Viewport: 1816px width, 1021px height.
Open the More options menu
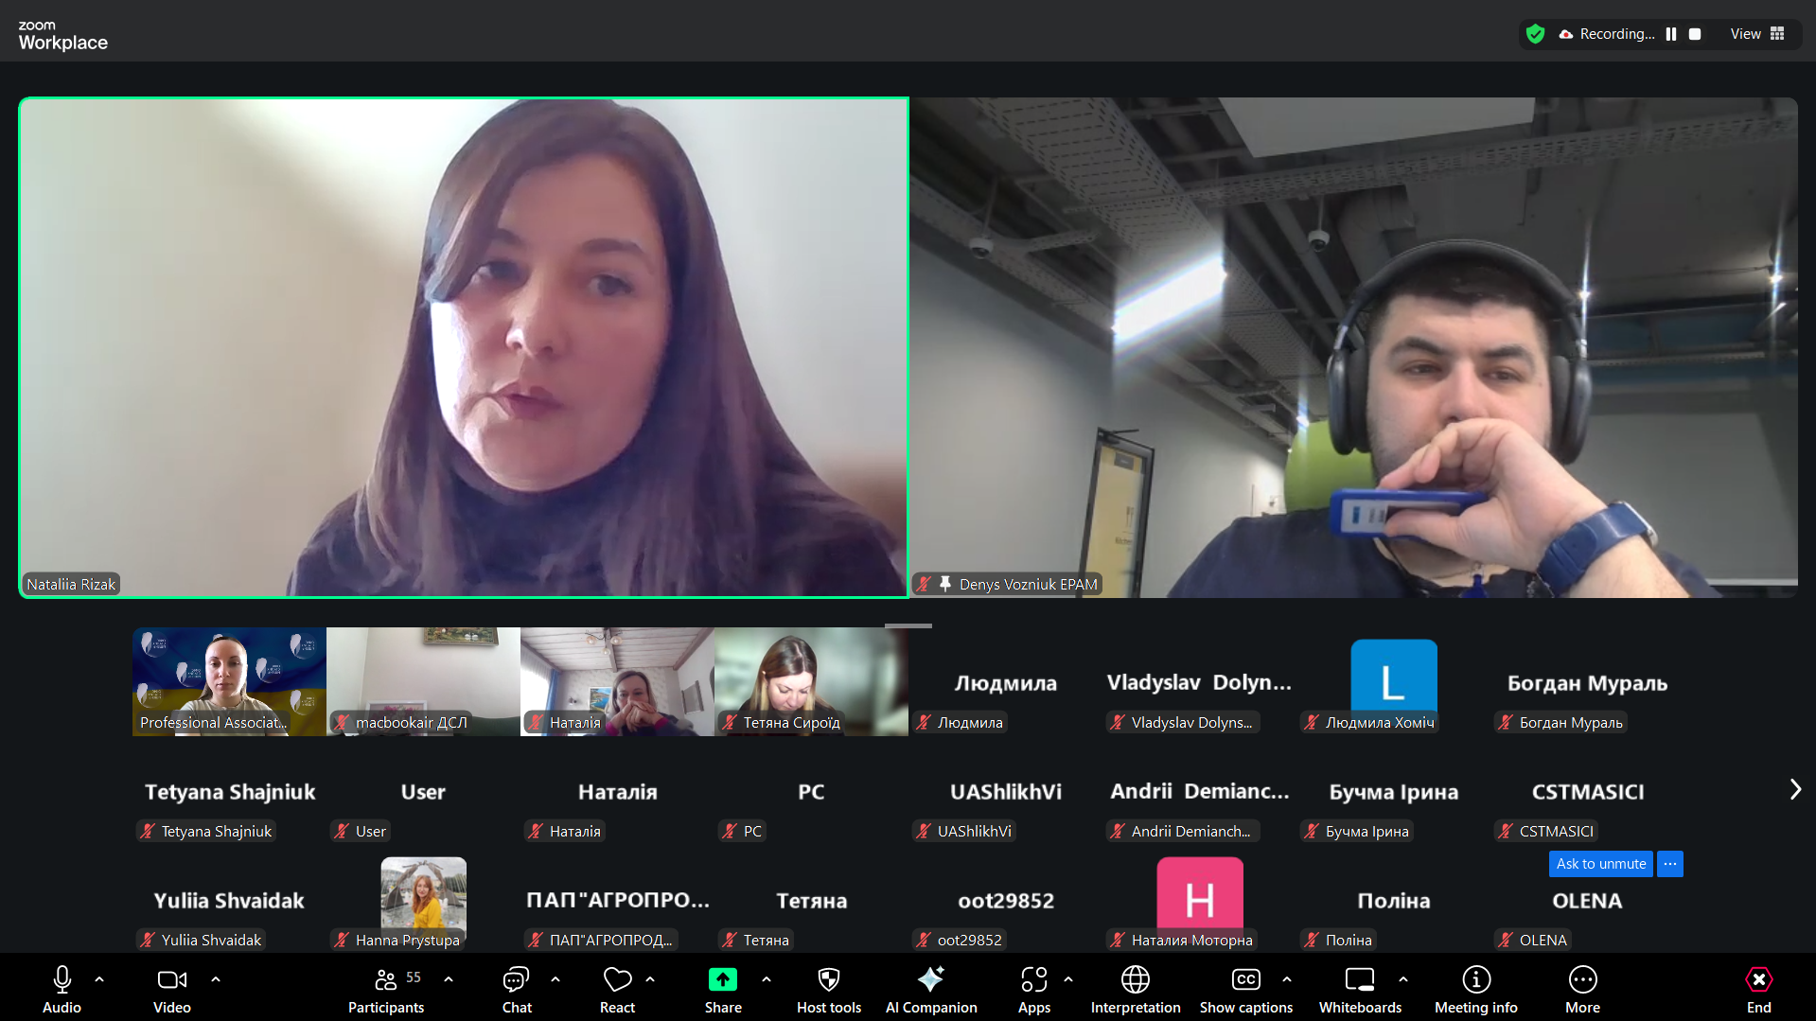pyautogui.click(x=1582, y=989)
